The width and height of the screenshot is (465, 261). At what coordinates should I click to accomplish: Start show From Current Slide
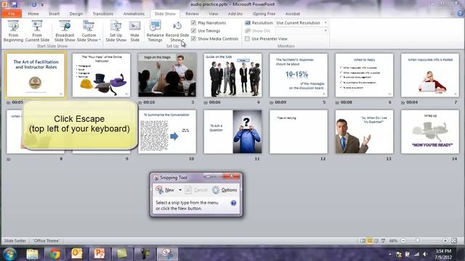[x=37, y=31]
